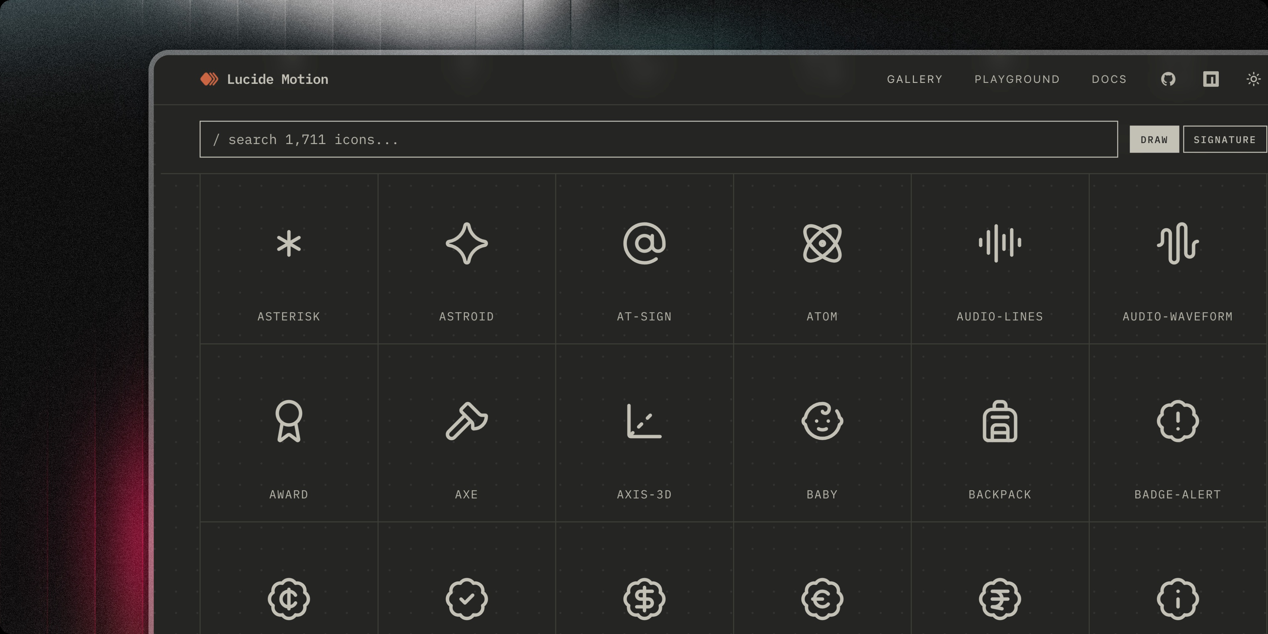Click the ASTROID label text

pos(467,317)
